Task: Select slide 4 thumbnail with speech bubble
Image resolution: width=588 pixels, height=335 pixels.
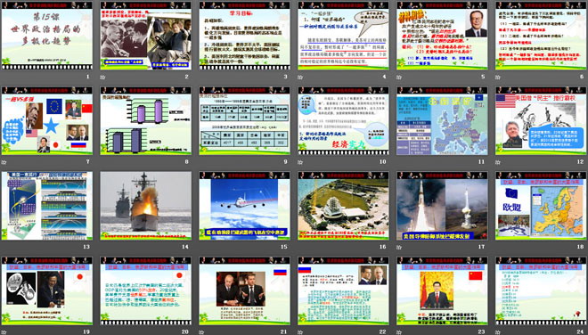Action: point(344,36)
